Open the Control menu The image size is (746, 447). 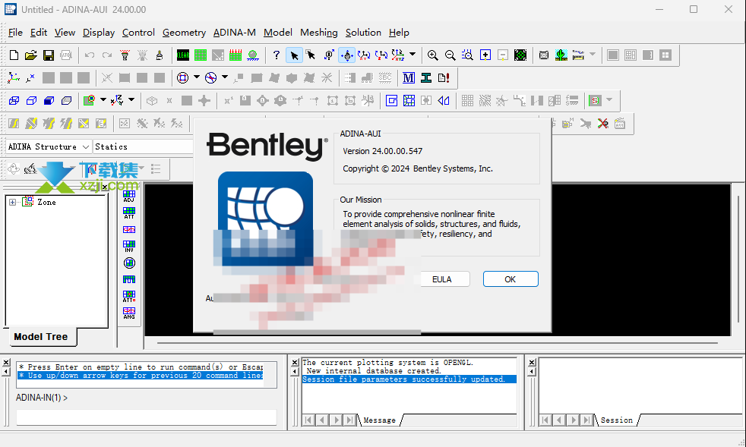tap(138, 33)
